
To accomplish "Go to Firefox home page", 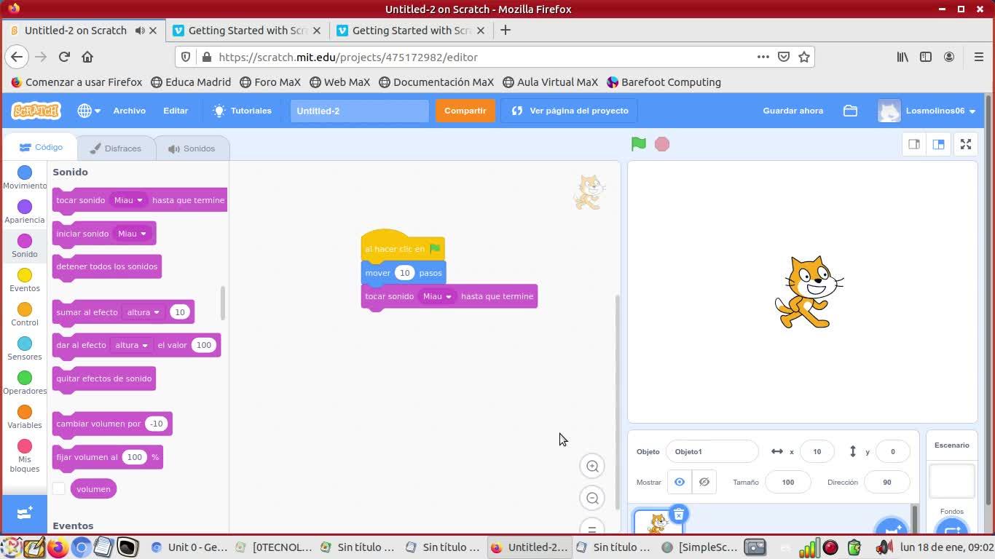I will [x=87, y=57].
